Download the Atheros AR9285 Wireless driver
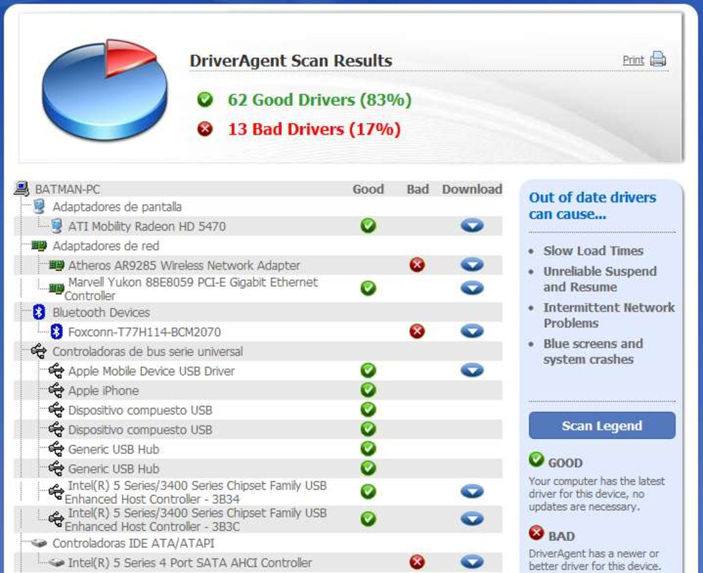The image size is (703, 573). tap(472, 264)
